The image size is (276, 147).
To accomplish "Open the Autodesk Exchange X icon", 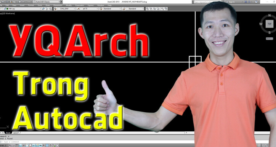I will [246, 2].
